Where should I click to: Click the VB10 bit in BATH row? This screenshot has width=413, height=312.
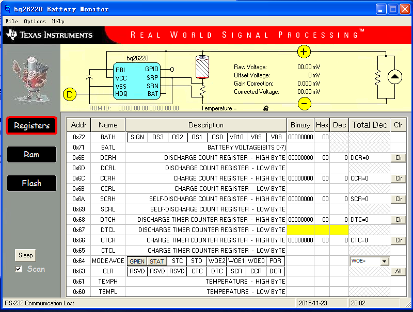pyautogui.click(x=236, y=137)
